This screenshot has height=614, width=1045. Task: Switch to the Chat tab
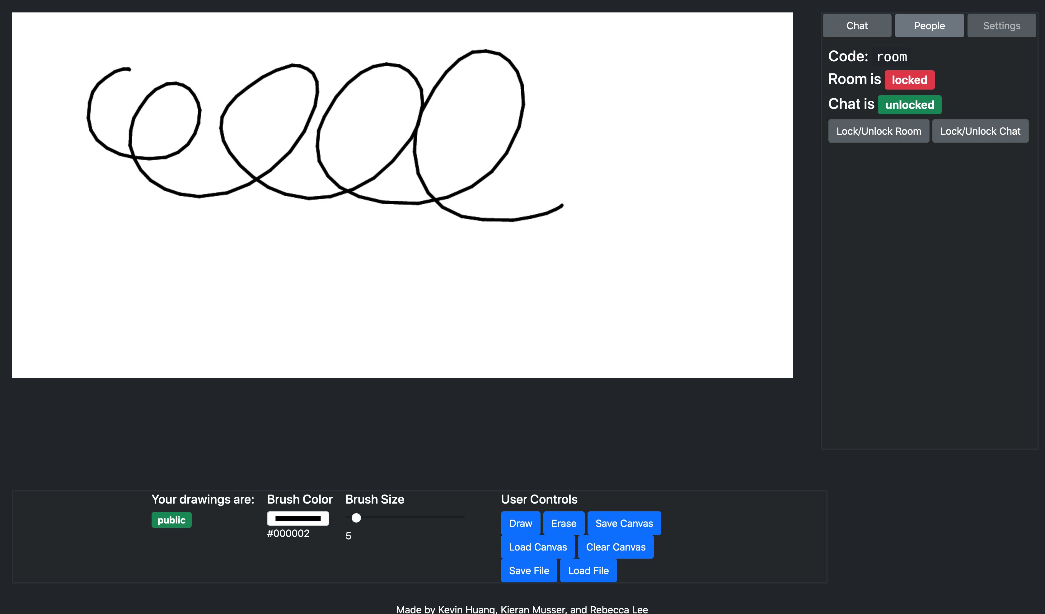[x=857, y=26]
